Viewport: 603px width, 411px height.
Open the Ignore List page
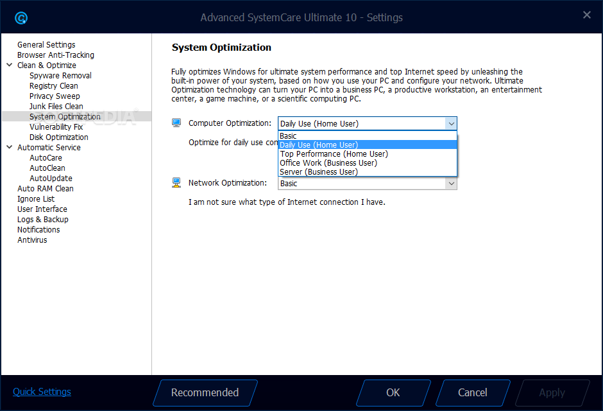coord(36,199)
